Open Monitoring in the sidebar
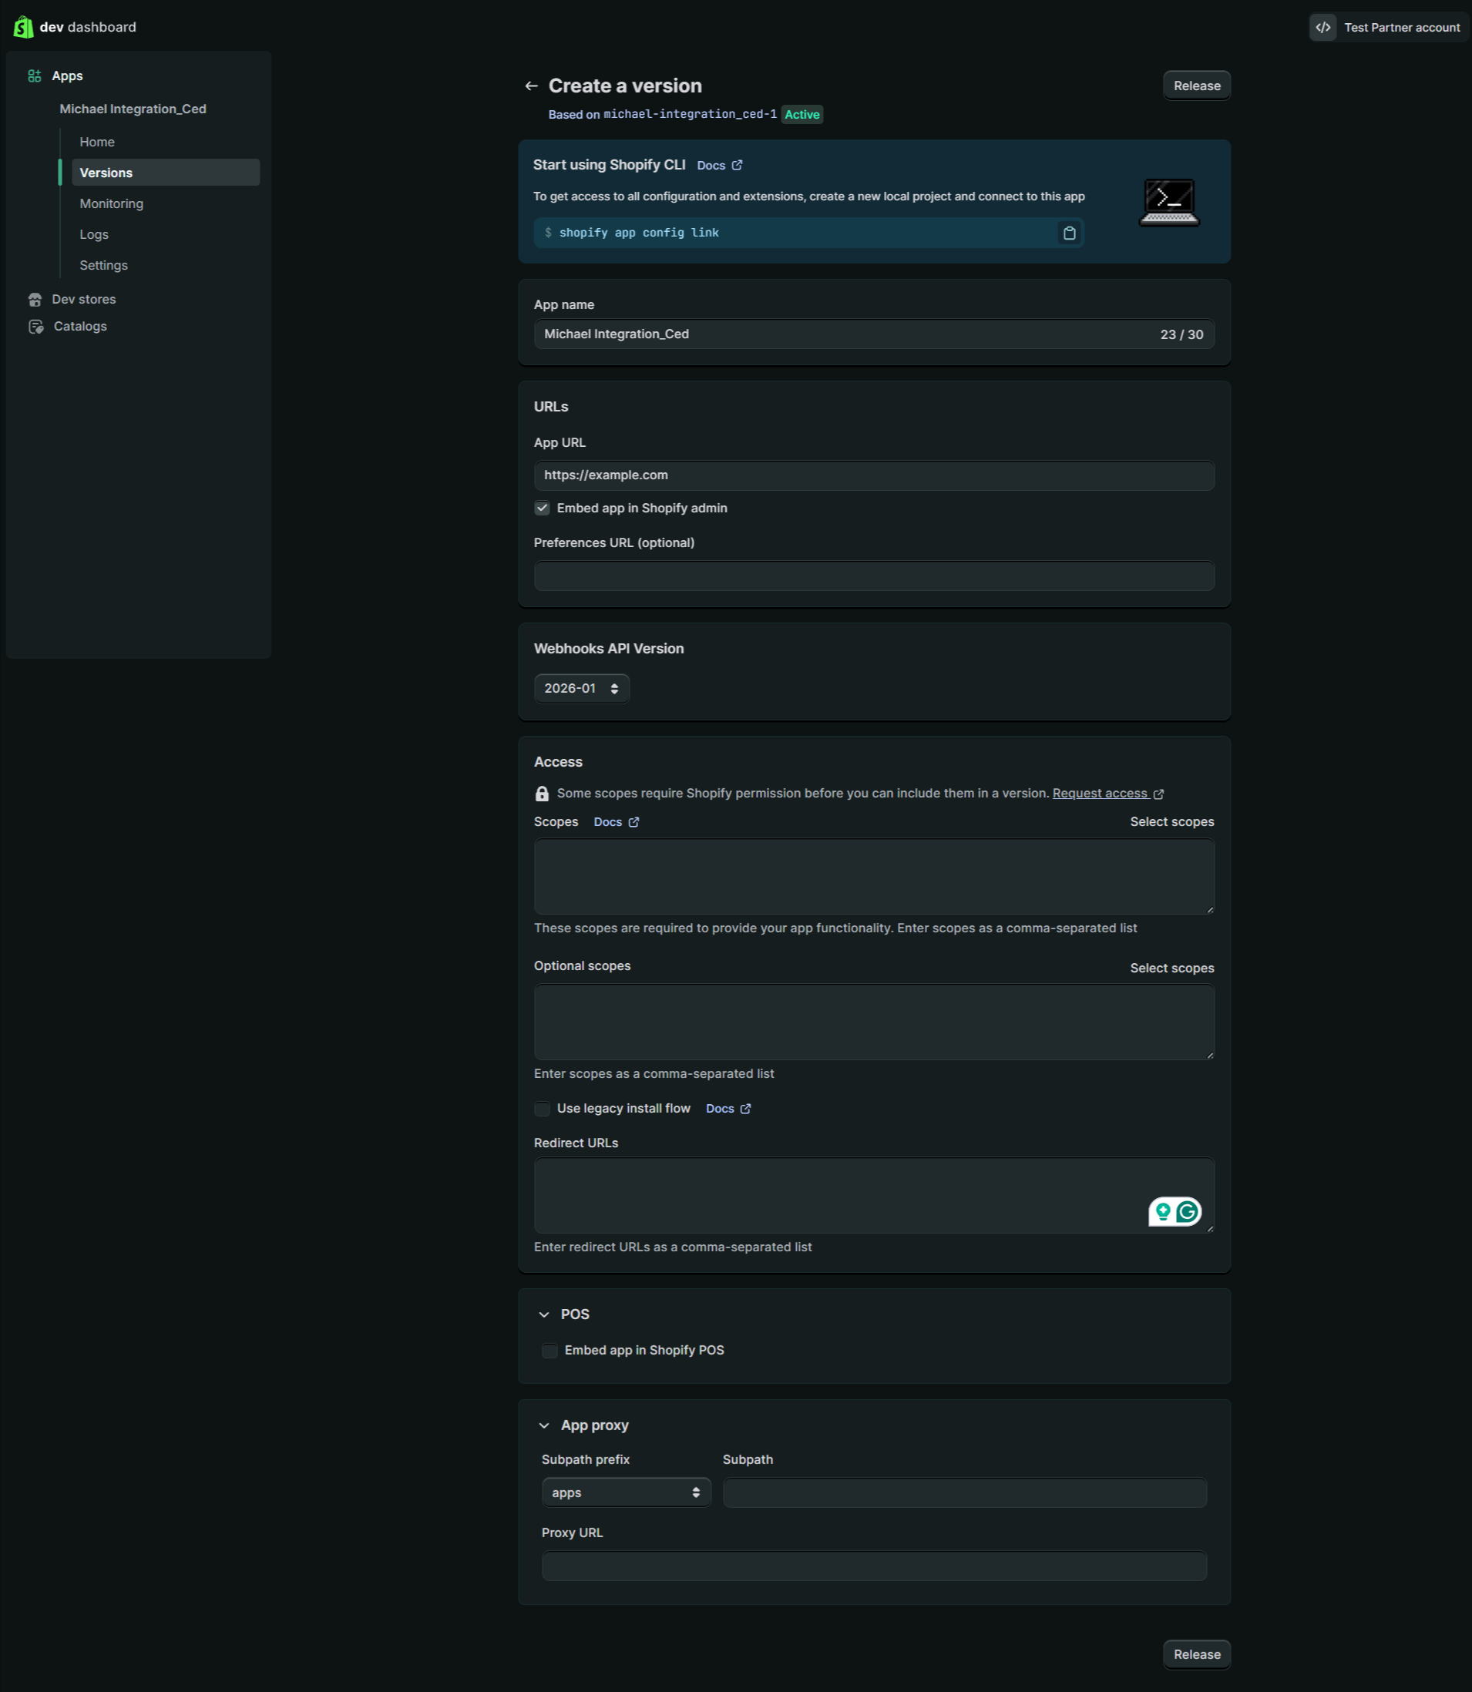 coord(111,203)
